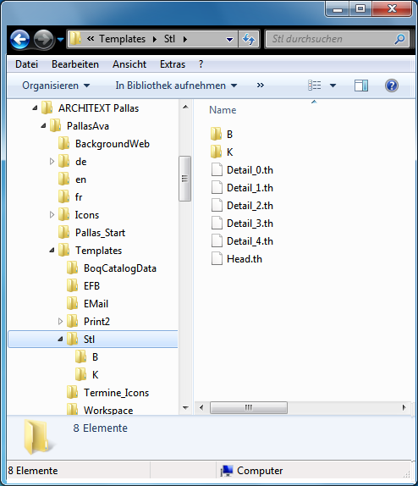
Task: Click the address bar folder icon
Action: tap(75, 39)
